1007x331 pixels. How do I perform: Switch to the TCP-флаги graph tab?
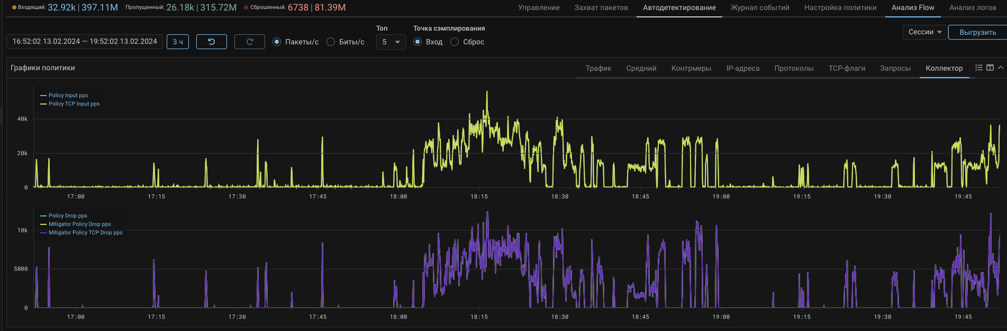846,68
